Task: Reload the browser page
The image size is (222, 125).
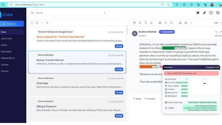Action: [x=3, y=5]
